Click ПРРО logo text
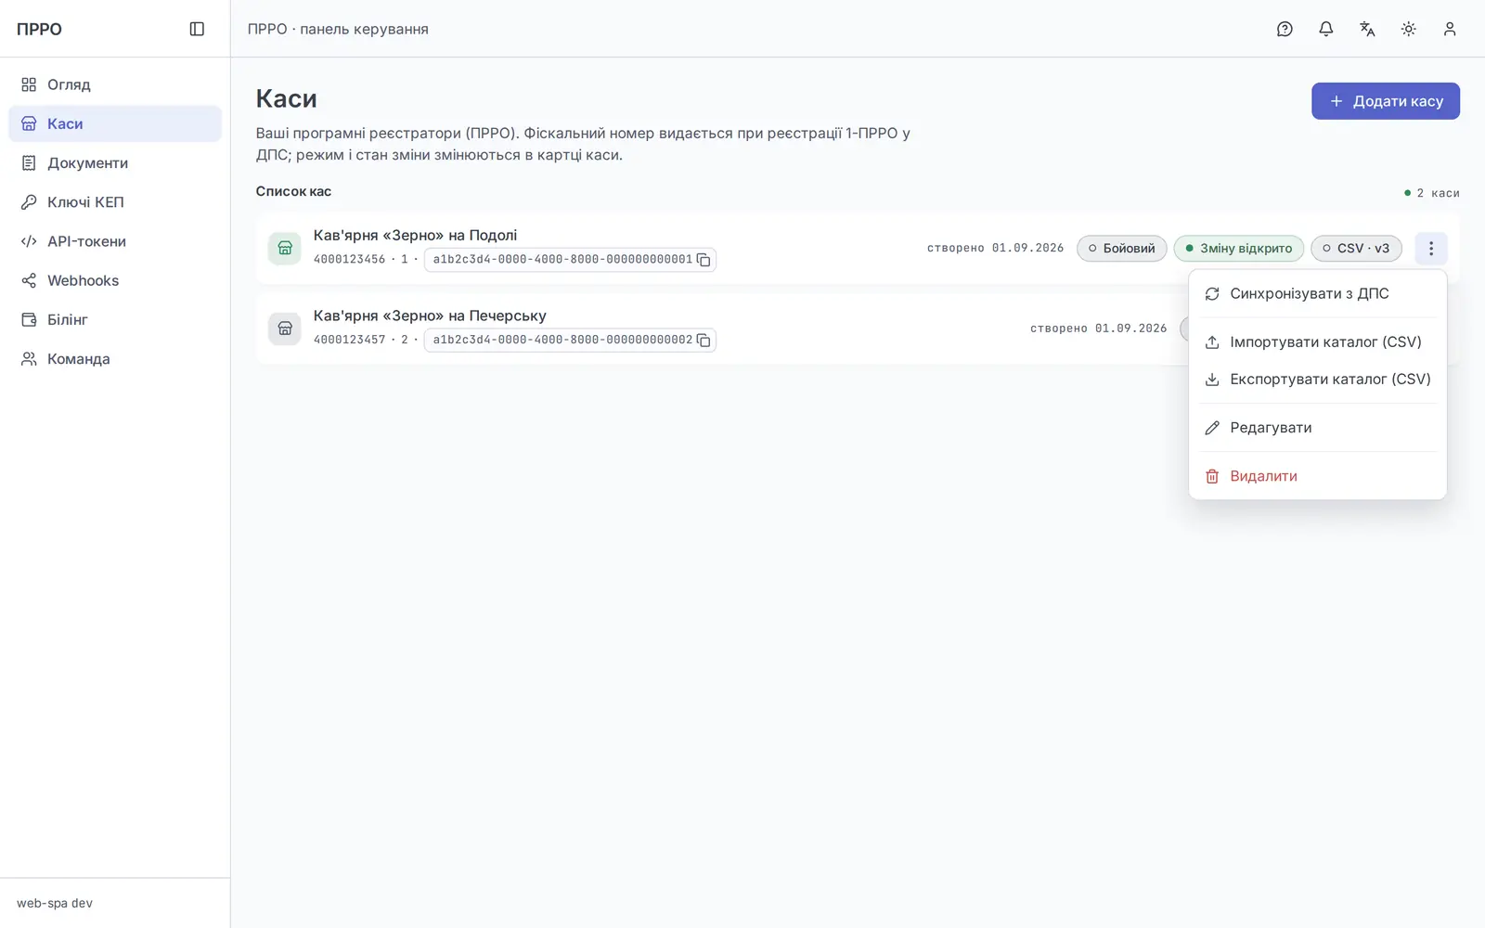 coord(39,29)
